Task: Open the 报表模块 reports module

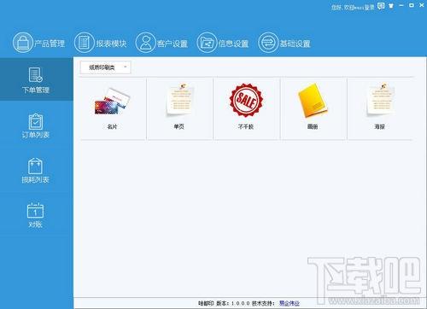Action: point(100,43)
